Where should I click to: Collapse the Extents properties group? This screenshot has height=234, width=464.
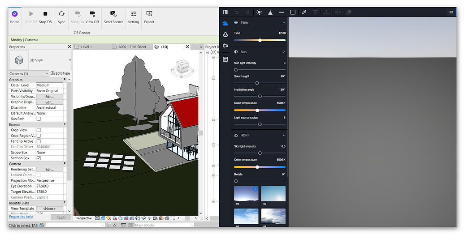point(65,124)
